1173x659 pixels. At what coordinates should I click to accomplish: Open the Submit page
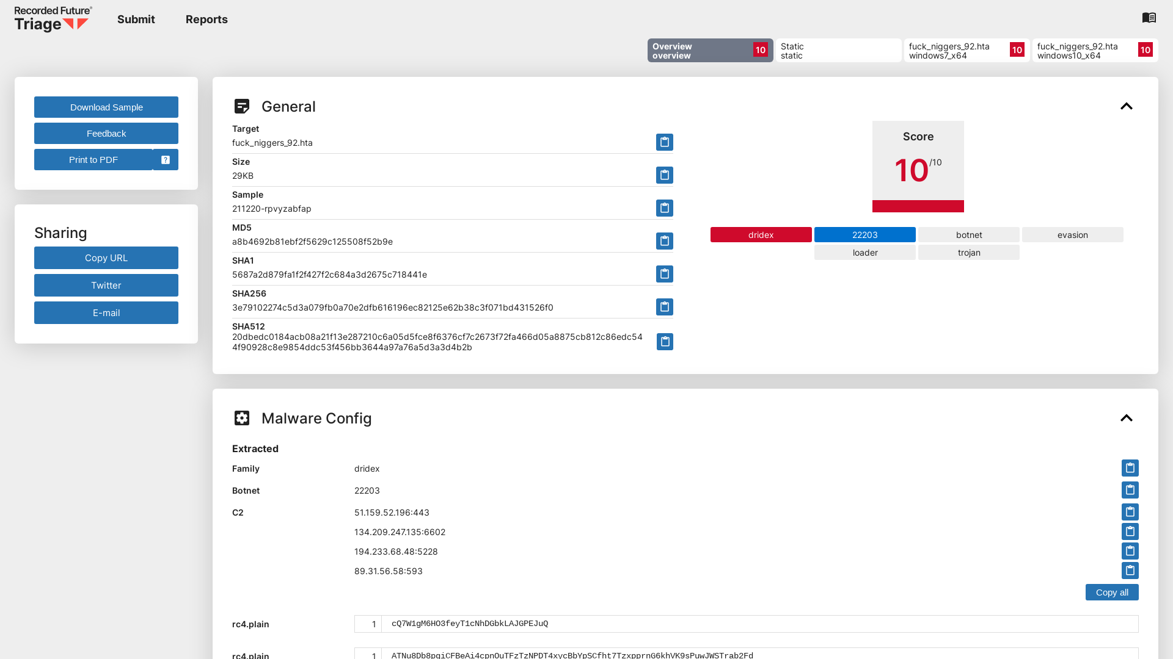coord(136,20)
